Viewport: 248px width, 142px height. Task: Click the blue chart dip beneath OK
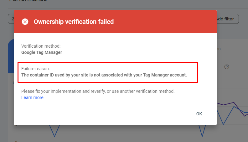pos(202,131)
